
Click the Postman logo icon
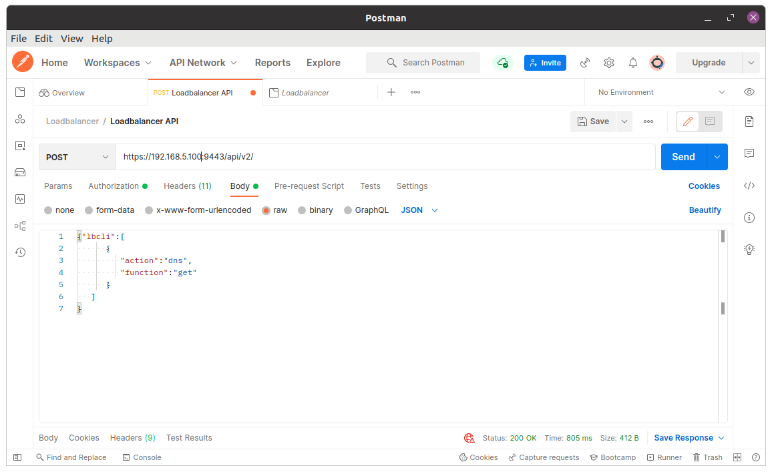click(x=23, y=62)
